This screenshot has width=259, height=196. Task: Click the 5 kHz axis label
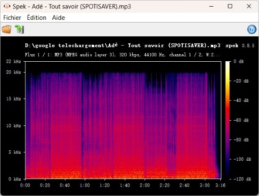click(15, 152)
